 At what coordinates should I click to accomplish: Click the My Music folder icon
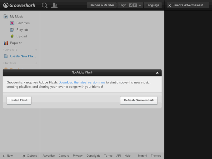(6, 16)
